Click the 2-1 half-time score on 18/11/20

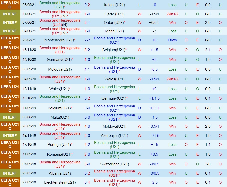coord(208,50)
